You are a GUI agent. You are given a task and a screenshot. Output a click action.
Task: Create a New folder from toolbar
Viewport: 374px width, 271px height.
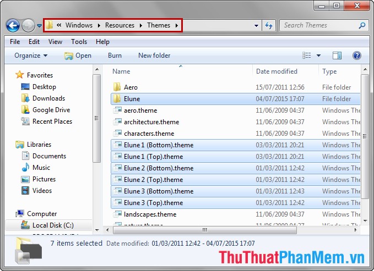click(x=154, y=56)
